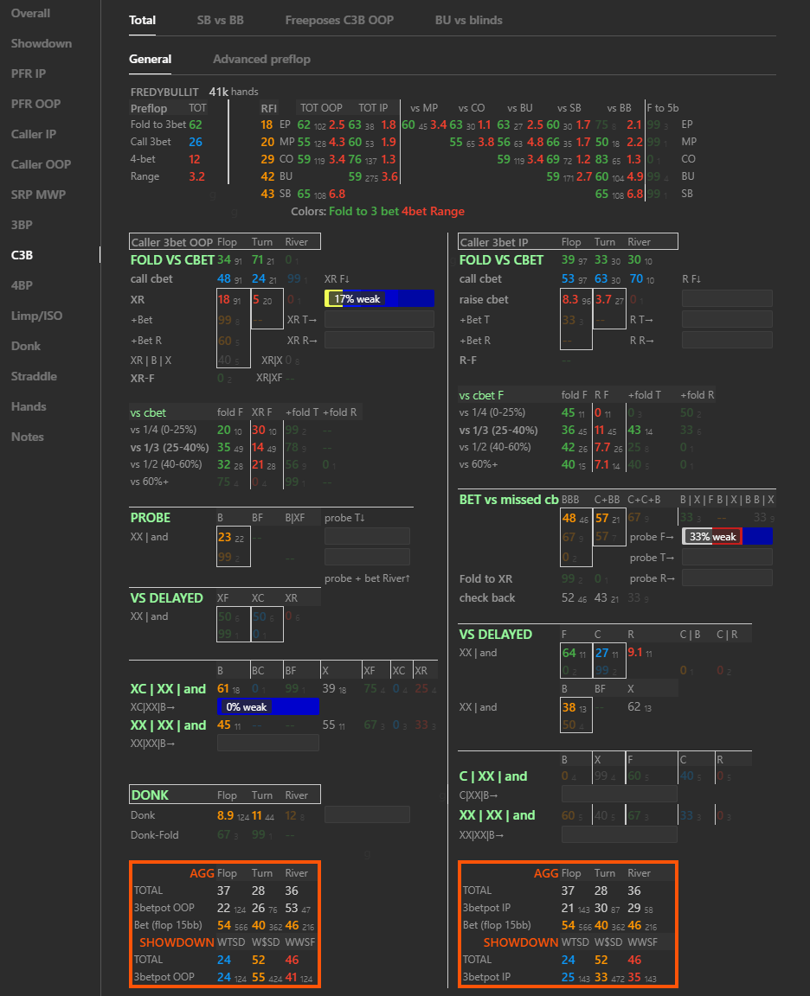
Task: Click 4-bet value 12
Action: [x=195, y=159]
